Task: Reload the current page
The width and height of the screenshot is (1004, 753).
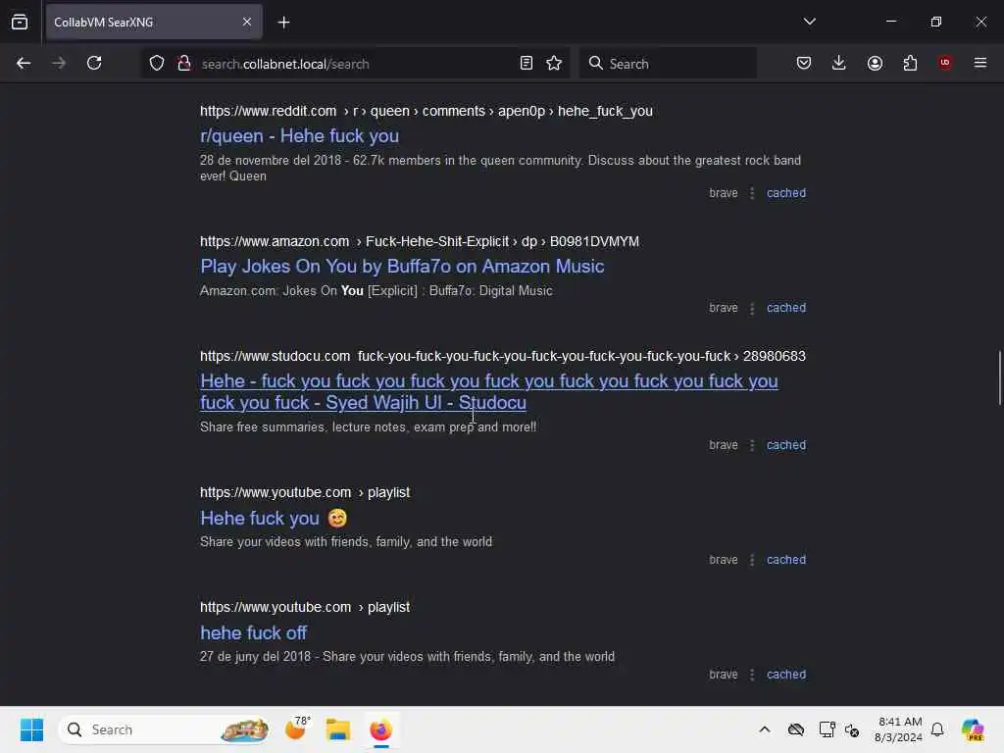Action: pos(94,63)
